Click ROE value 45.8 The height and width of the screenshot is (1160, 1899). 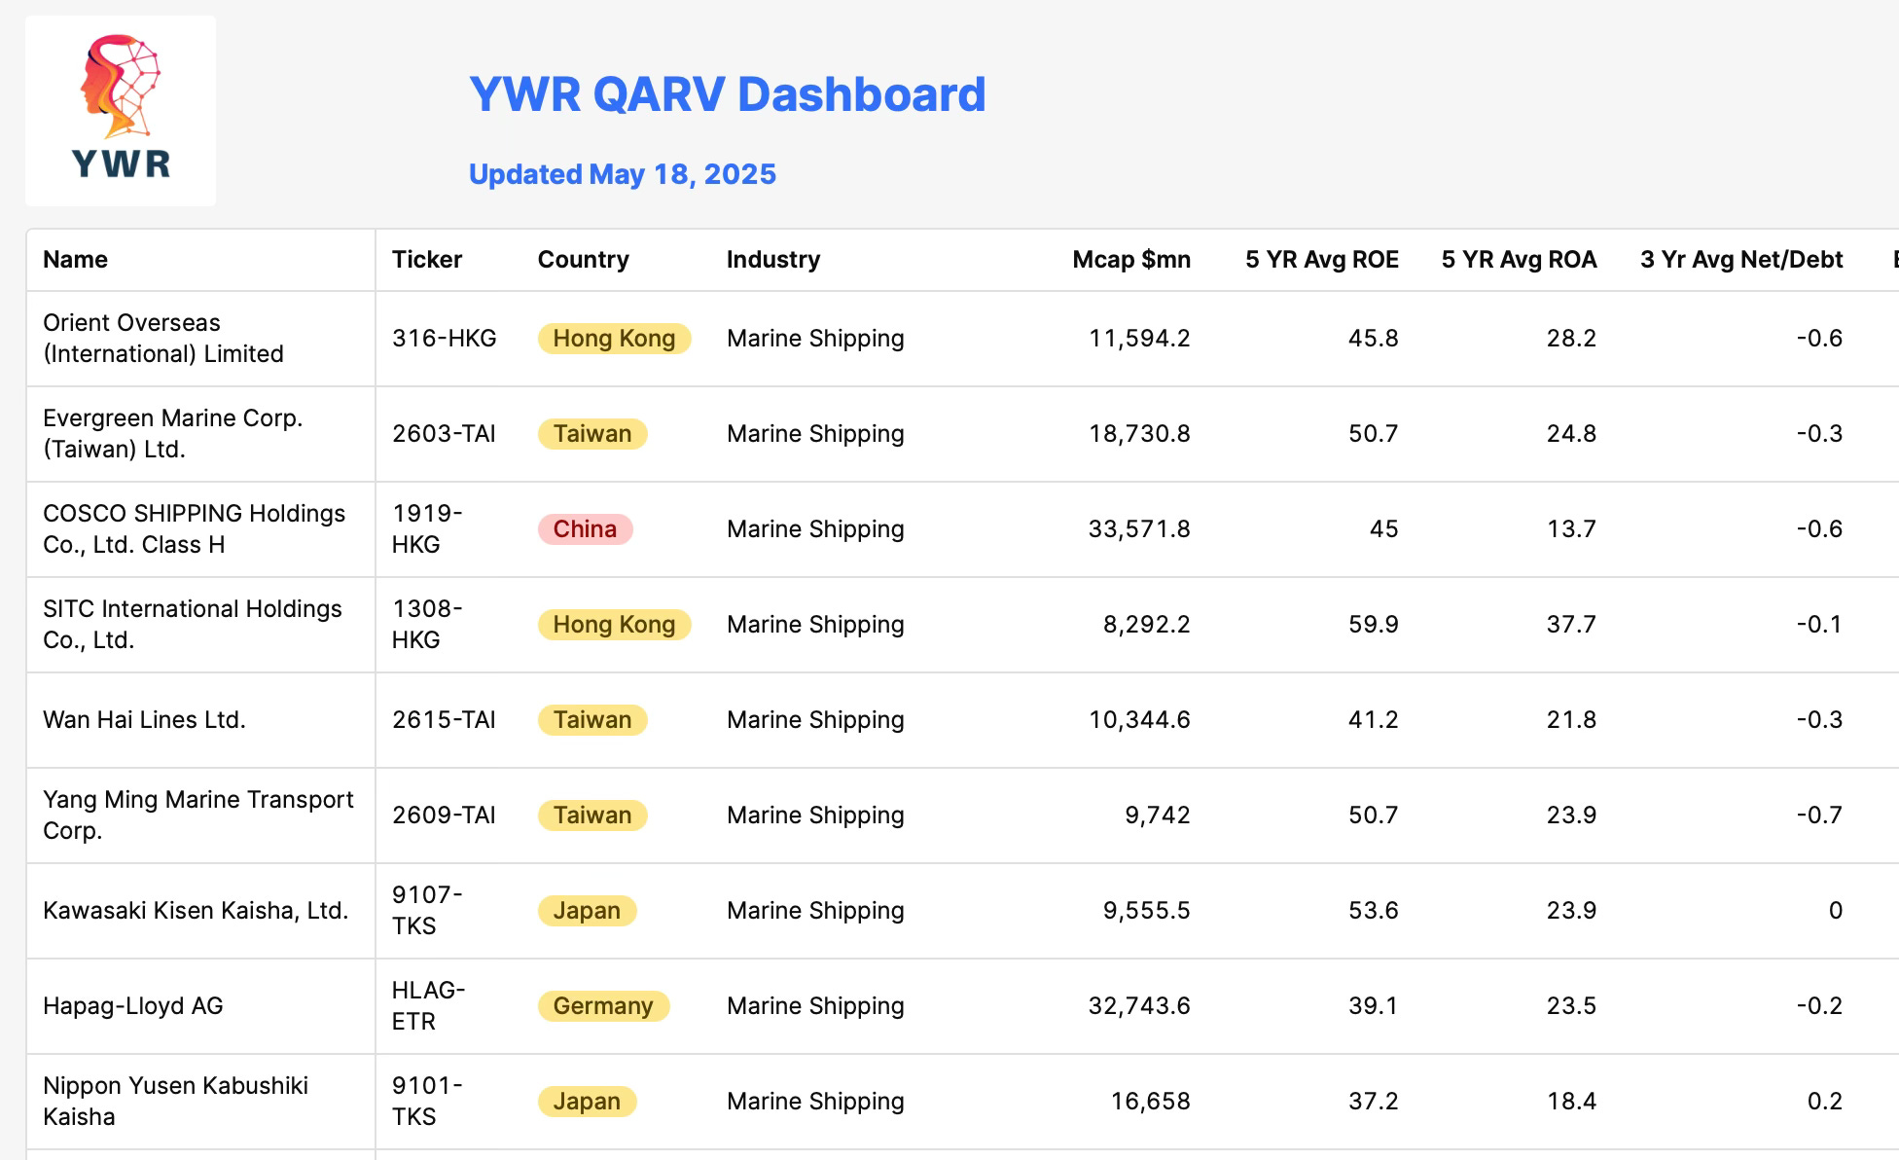(x=1374, y=339)
